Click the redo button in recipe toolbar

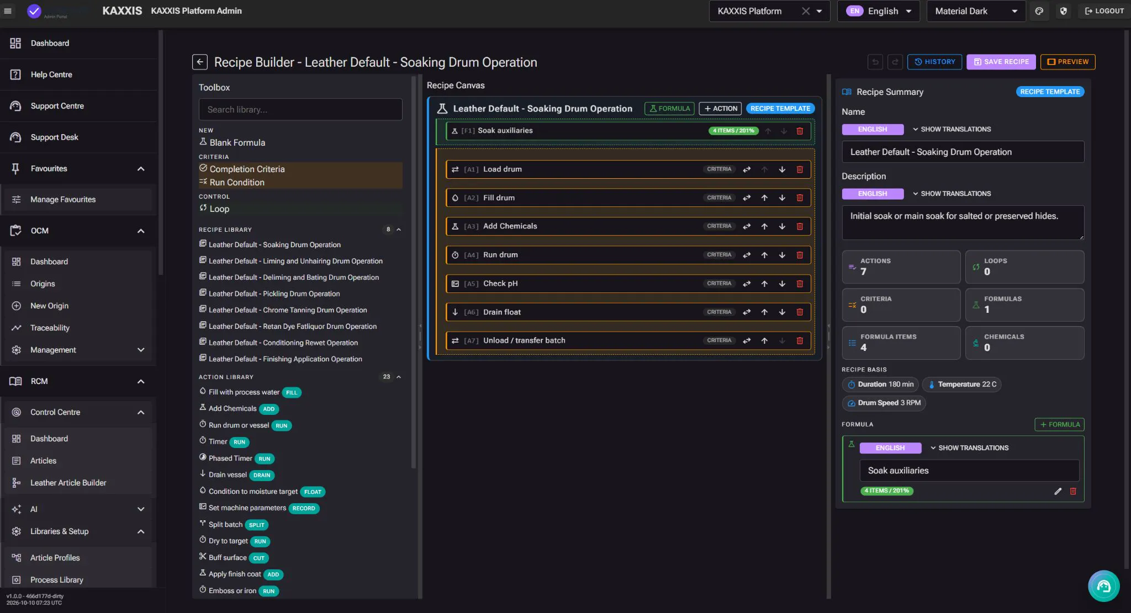coord(895,62)
